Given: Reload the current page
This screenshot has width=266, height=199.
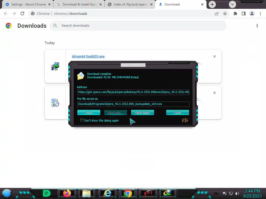Looking at the screenshot, I should coord(22,13).
